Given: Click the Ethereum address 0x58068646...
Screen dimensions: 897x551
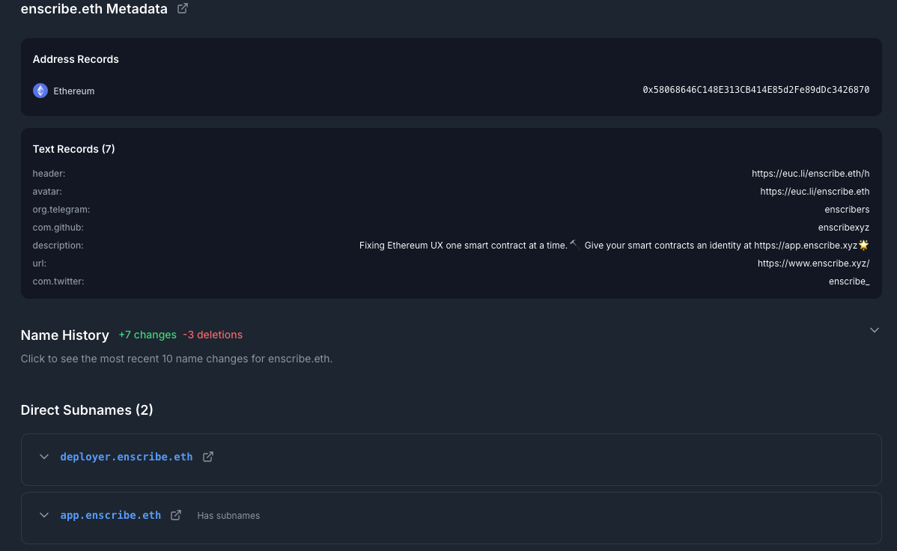Looking at the screenshot, I should (x=755, y=90).
